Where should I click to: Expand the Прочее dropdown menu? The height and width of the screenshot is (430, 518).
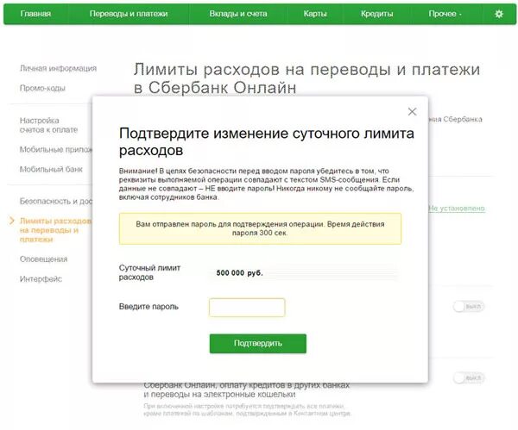click(445, 14)
